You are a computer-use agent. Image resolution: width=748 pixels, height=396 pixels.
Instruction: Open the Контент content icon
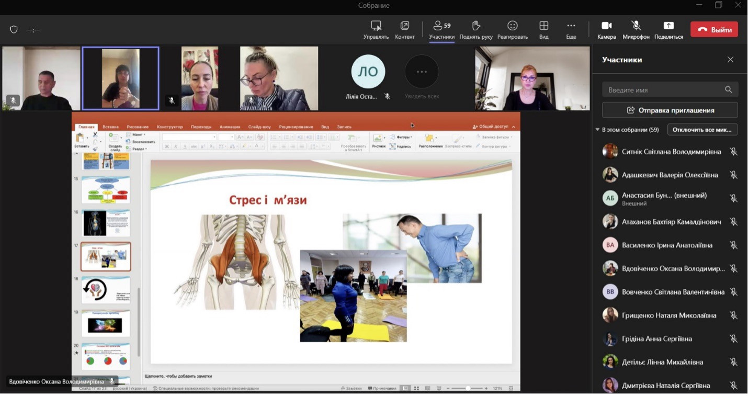pyautogui.click(x=404, y=26)
